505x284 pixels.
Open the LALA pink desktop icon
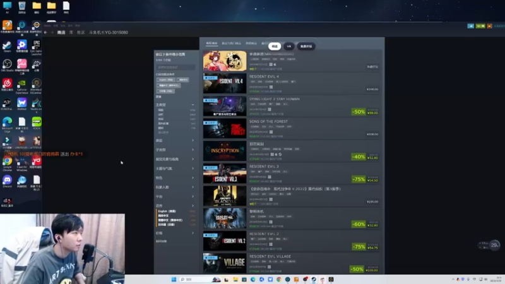pyautogui.click(x=21, y=66)
